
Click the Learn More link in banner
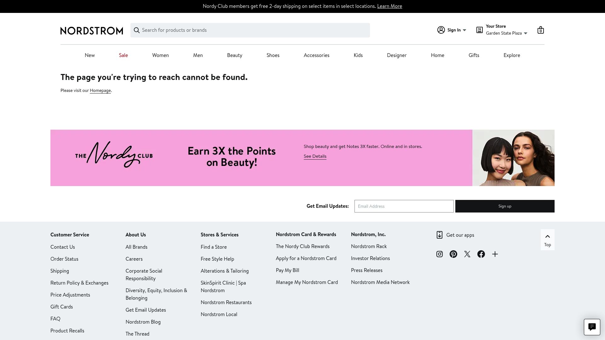[389, 6]
